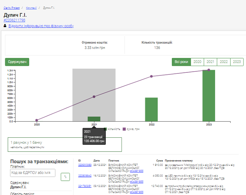Screen dimensions: 246x195
Task: Switch to the 2023 year tab
Action: [237, 62]
